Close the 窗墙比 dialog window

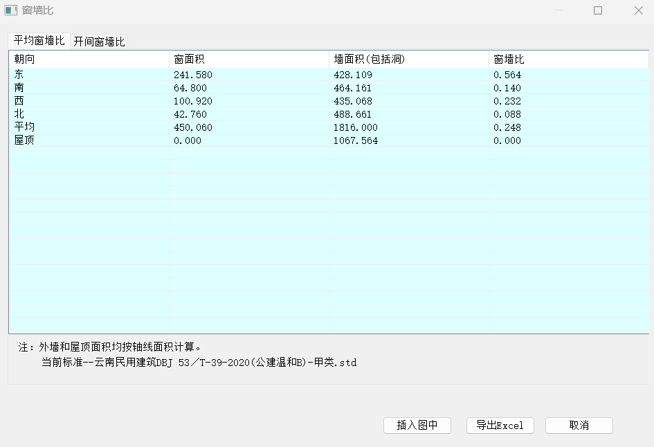coord(639,10)
